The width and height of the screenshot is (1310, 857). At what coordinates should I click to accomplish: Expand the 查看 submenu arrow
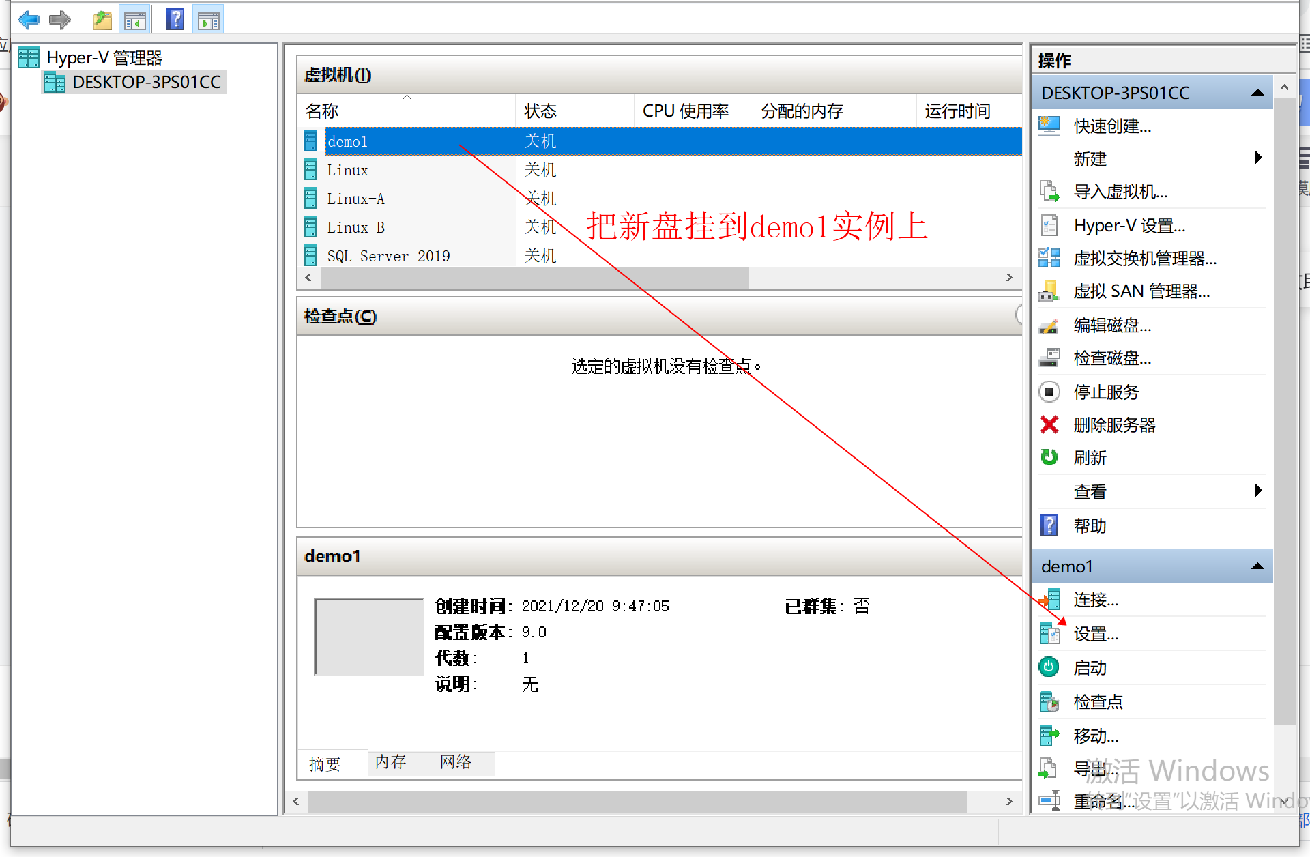pyautogui.click(x=1258, y=491)
